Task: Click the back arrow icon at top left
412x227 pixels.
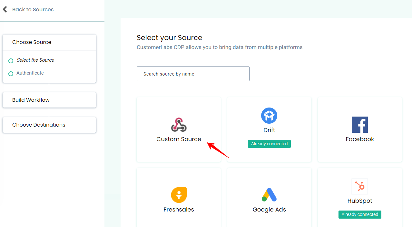Action: coord(5,9)
